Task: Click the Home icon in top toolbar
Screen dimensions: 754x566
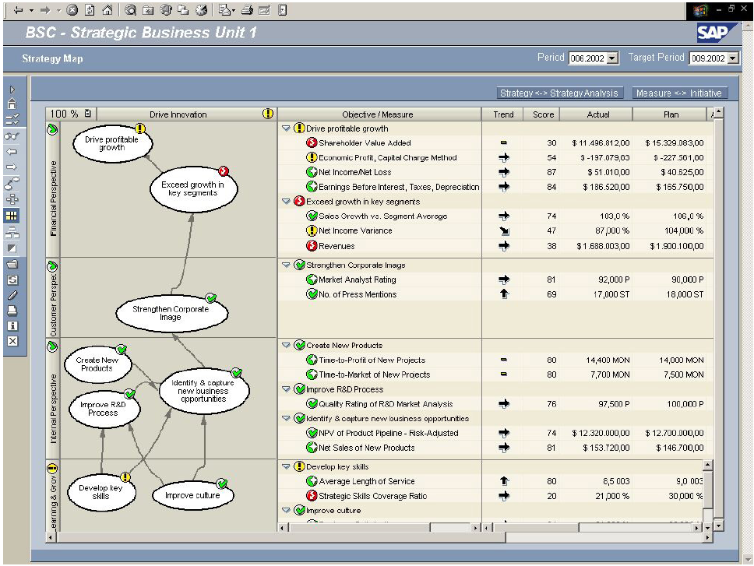Action: [x=107, y=10]
